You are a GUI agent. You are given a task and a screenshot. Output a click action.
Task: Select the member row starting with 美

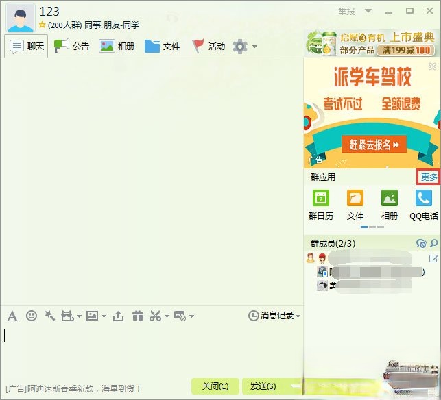click(371, 286)
